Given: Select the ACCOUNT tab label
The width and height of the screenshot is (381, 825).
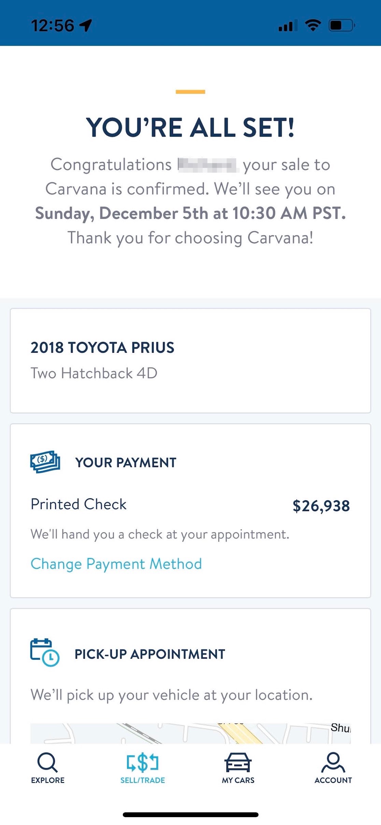Looking at the screenshot, I should pos(333,780).
